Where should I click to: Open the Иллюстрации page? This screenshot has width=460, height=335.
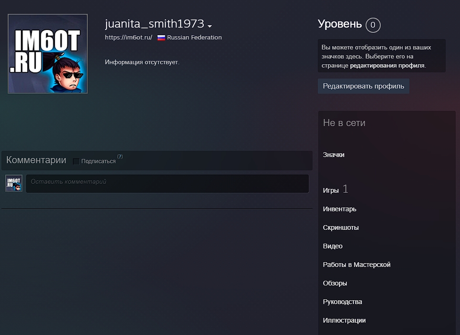[x=344, y=320]
